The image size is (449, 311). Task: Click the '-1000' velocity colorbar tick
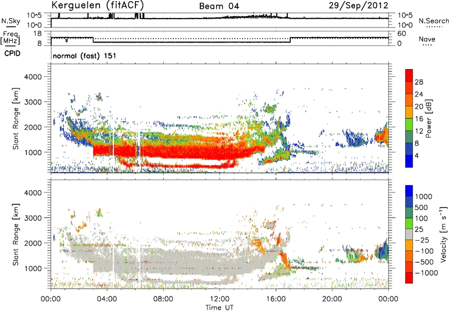click(427, 273)
